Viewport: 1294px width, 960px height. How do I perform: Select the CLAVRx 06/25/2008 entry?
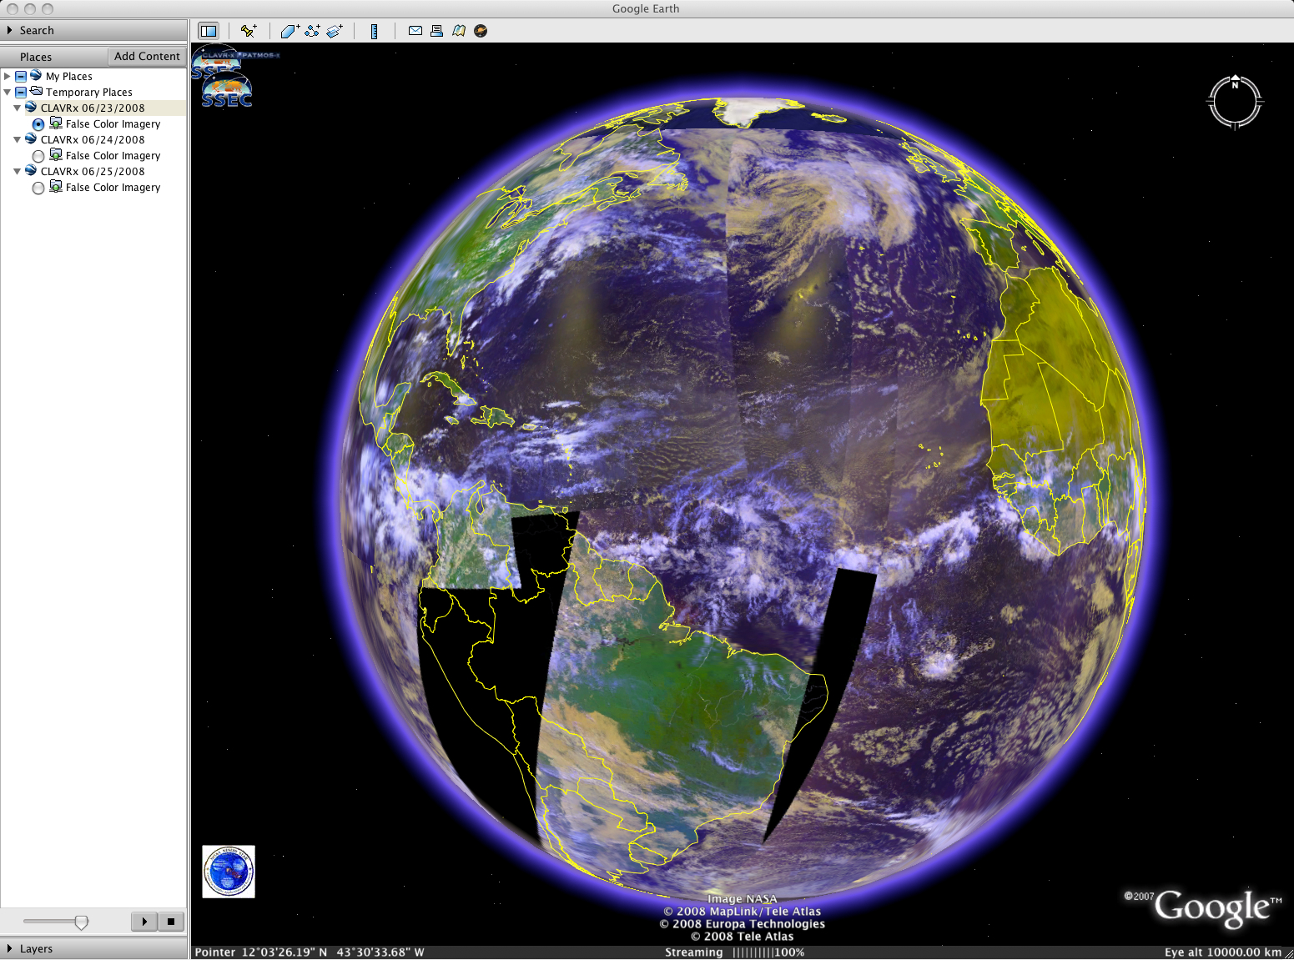point(93,171)
